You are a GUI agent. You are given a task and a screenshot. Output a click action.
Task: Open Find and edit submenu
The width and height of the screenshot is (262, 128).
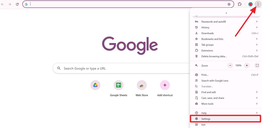click(226, 92)
